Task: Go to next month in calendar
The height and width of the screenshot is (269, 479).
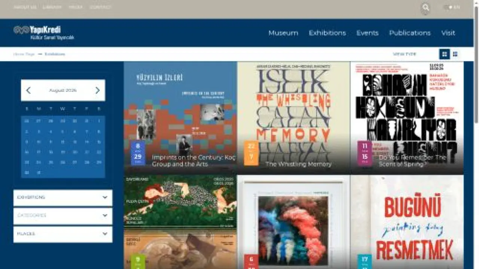Action: pos(98,90)
